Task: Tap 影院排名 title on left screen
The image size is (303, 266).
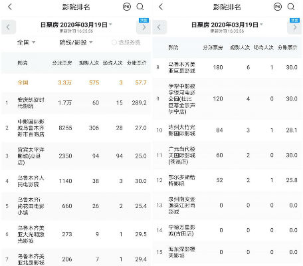Action: point(76,7)
